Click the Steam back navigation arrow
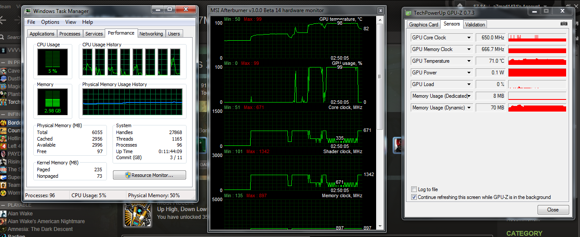The height and width of the screenshot is (237, 580). pos(3,19)
